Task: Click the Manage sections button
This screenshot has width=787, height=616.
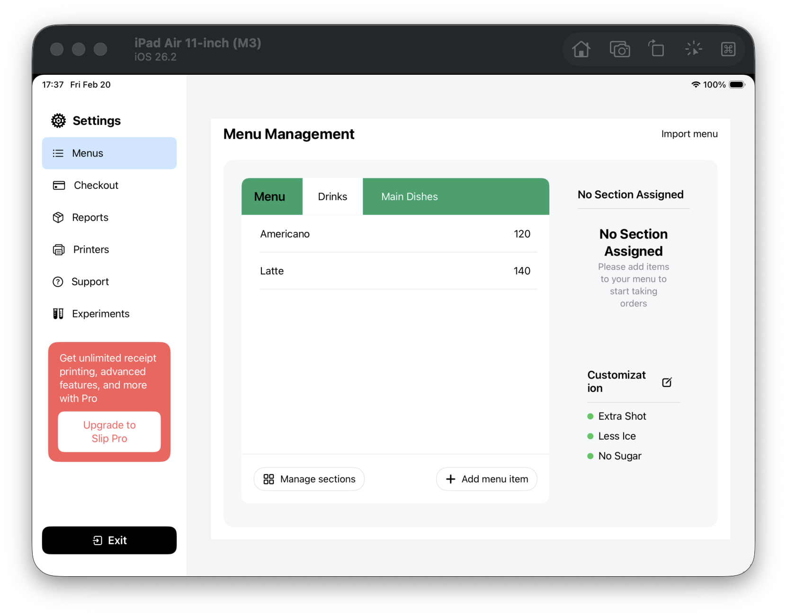Action: (x=309, y=479)
